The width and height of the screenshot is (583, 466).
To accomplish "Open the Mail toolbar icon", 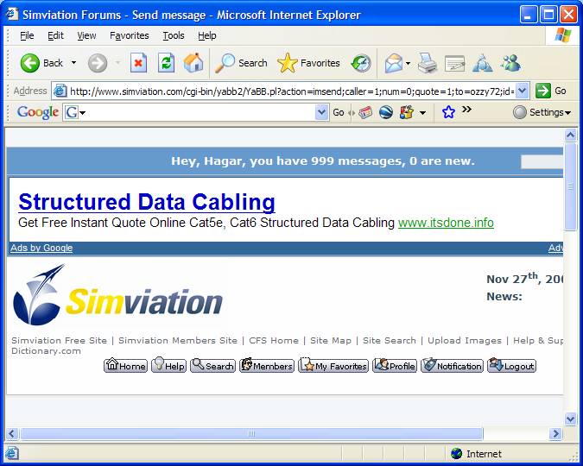I will point(394,63).
